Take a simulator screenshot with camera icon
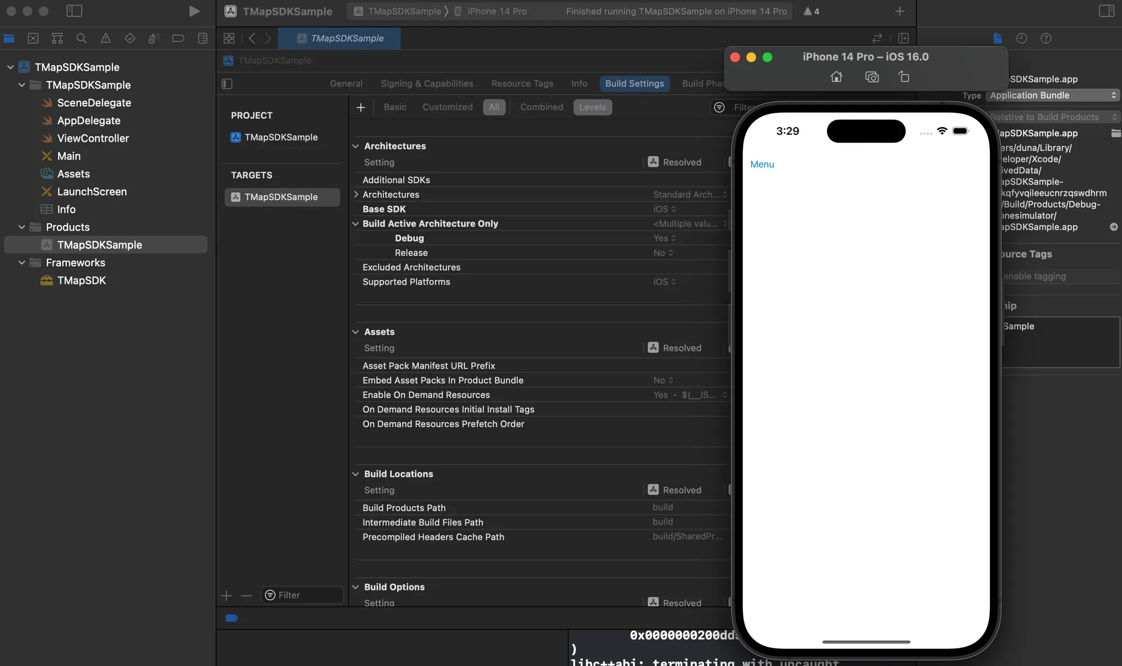The width and height of the screenshot is (1122, 666). point(872,77)
